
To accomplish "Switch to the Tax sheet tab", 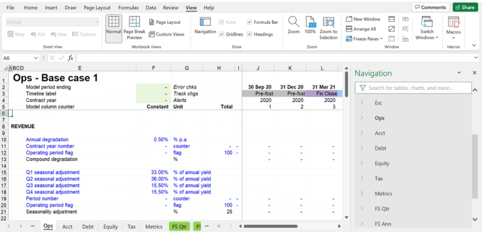I will pyautogui.click(x=132, y=226).
